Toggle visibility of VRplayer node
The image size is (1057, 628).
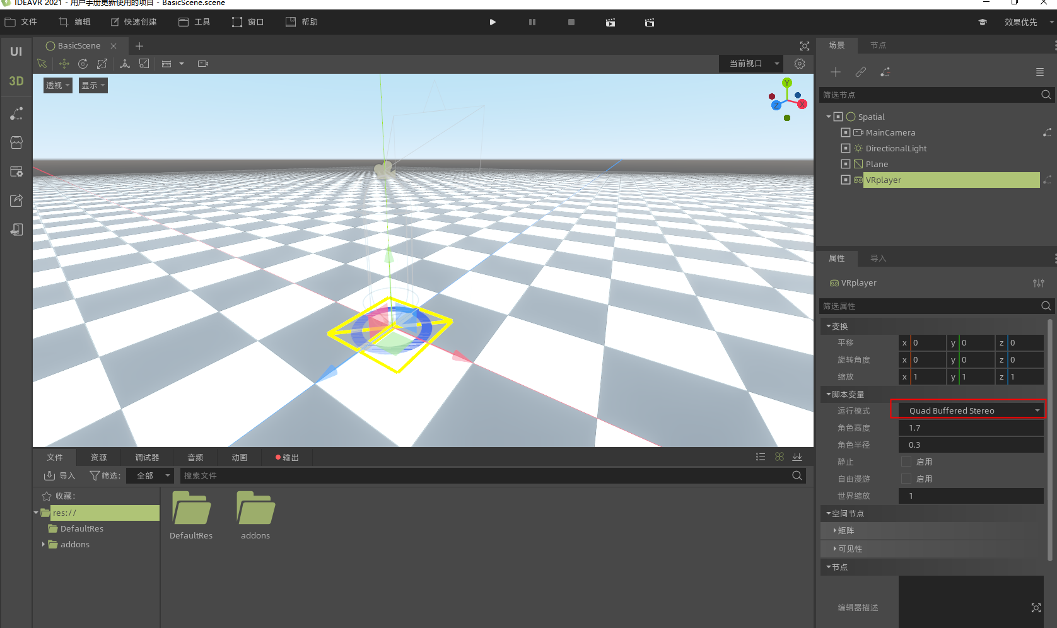pyautogui.click(x=846, y=180)
